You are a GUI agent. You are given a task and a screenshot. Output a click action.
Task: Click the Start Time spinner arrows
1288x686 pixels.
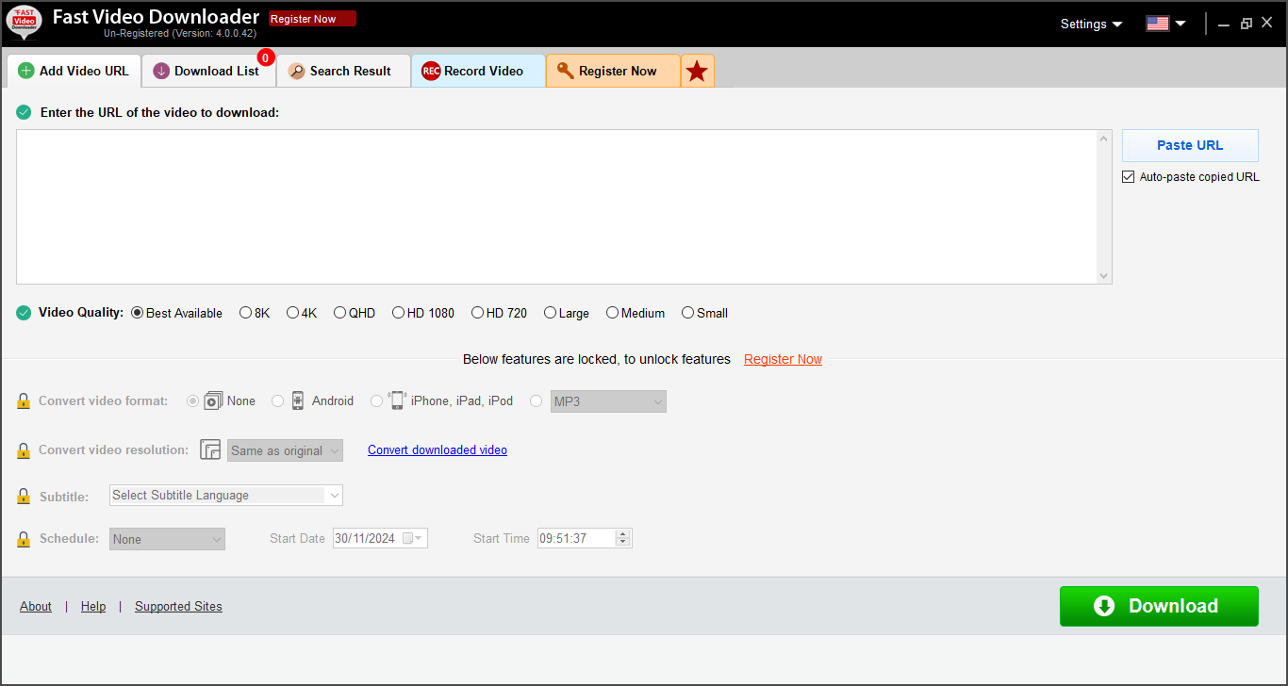click(x=622, y=539)
